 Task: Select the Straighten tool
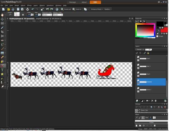pyautogui.click(x=2, y=36)
